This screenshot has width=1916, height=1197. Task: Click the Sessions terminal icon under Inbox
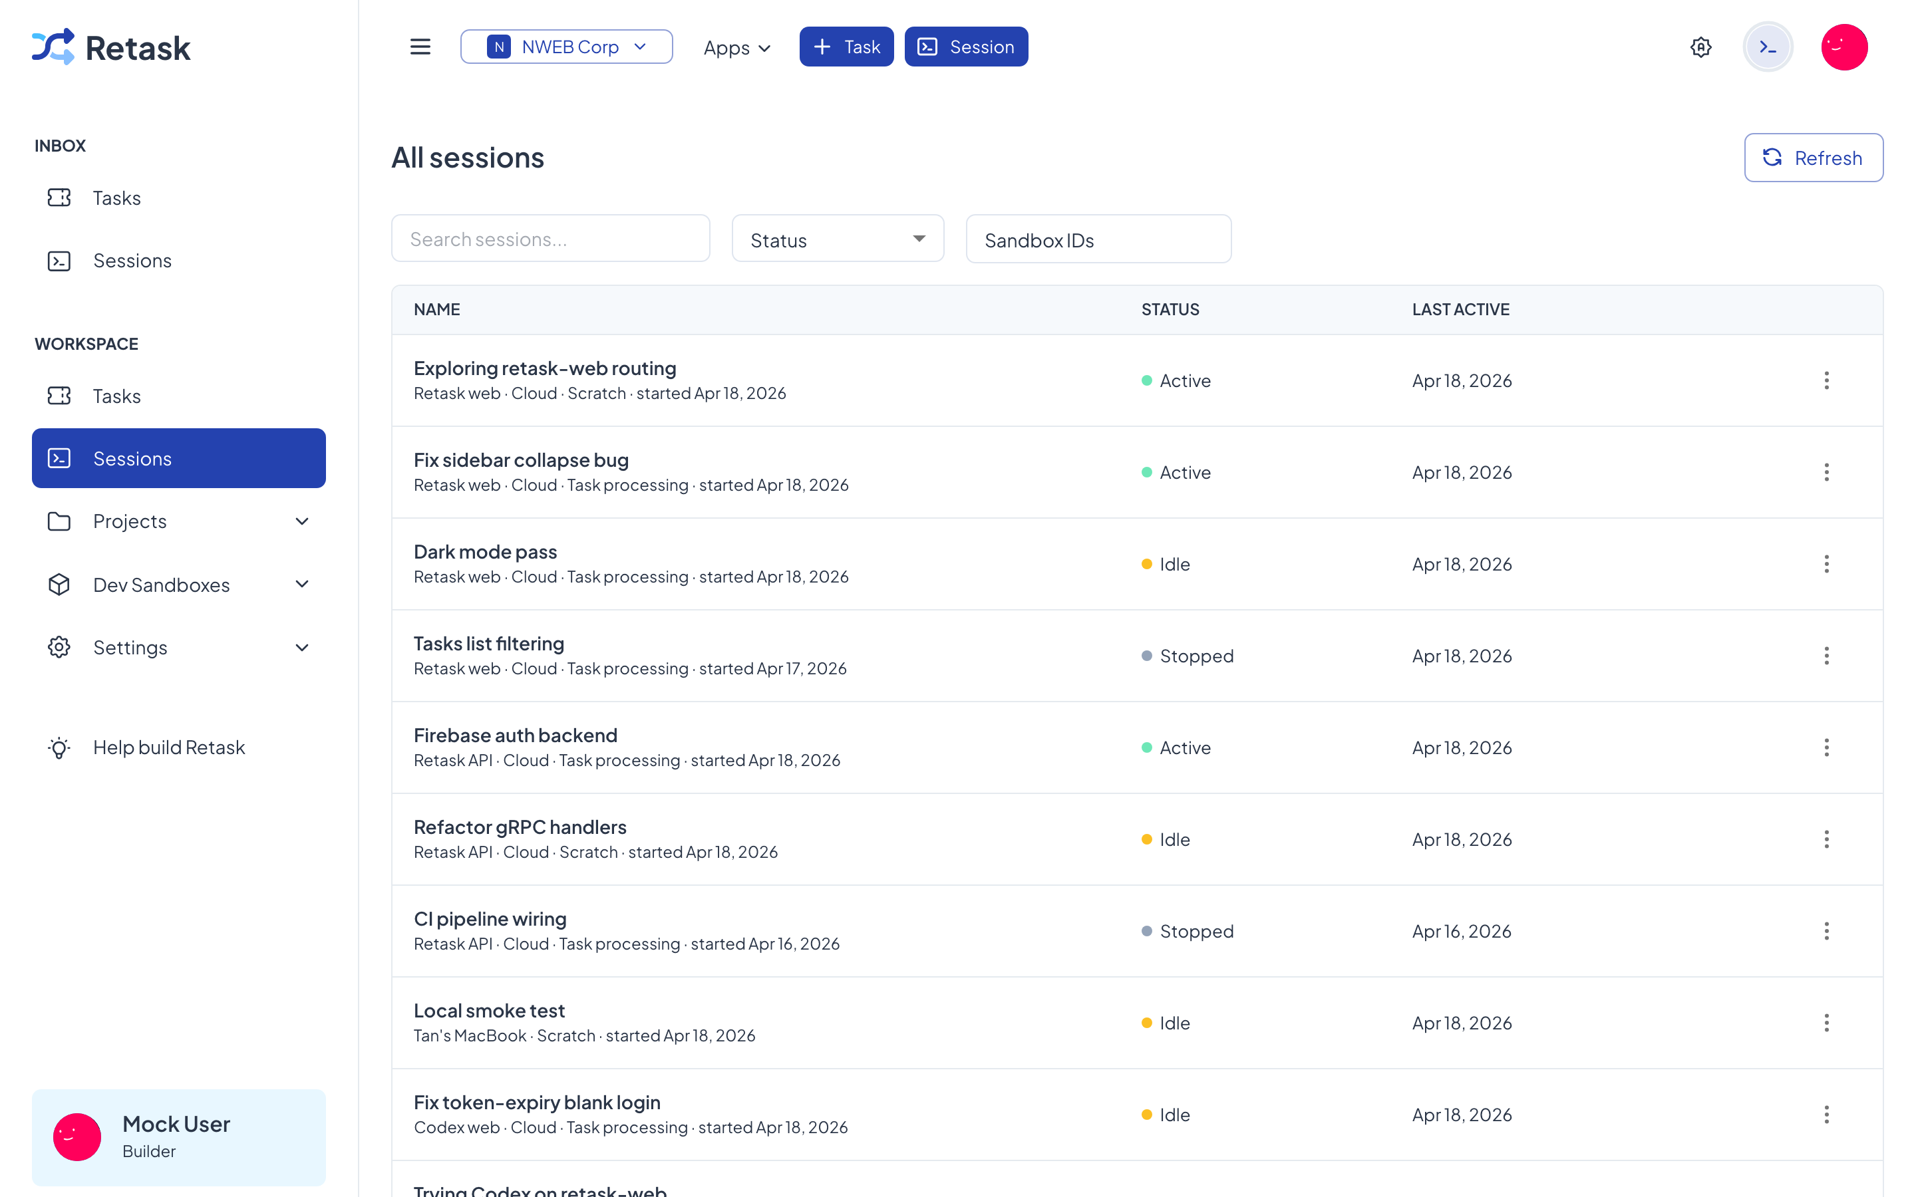(59, 261)
